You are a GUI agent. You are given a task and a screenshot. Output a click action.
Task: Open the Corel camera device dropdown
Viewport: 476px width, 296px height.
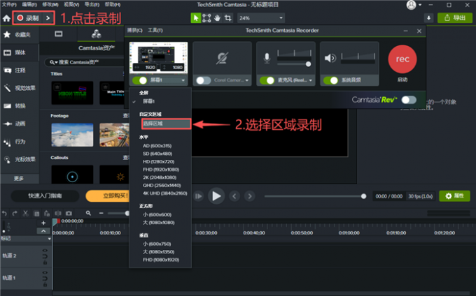tap(247, 80)
